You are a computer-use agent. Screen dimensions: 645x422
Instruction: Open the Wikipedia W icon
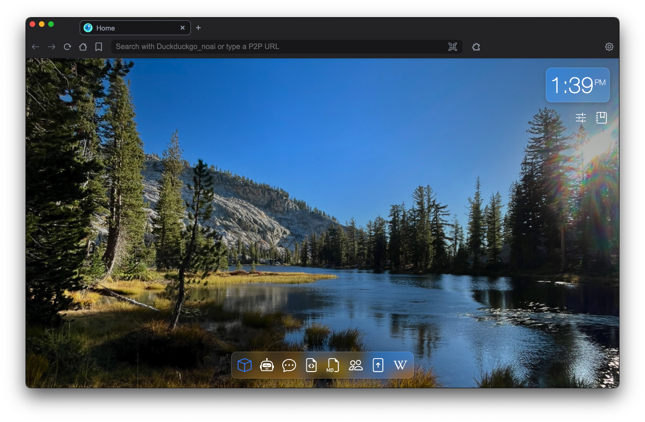[x=400, y=365]
